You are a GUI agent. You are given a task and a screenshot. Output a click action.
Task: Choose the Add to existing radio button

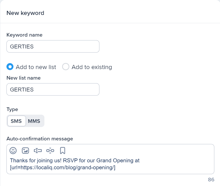66,67
